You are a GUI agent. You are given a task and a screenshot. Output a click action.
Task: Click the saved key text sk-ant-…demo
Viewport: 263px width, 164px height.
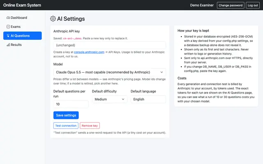tap(72, 39)
